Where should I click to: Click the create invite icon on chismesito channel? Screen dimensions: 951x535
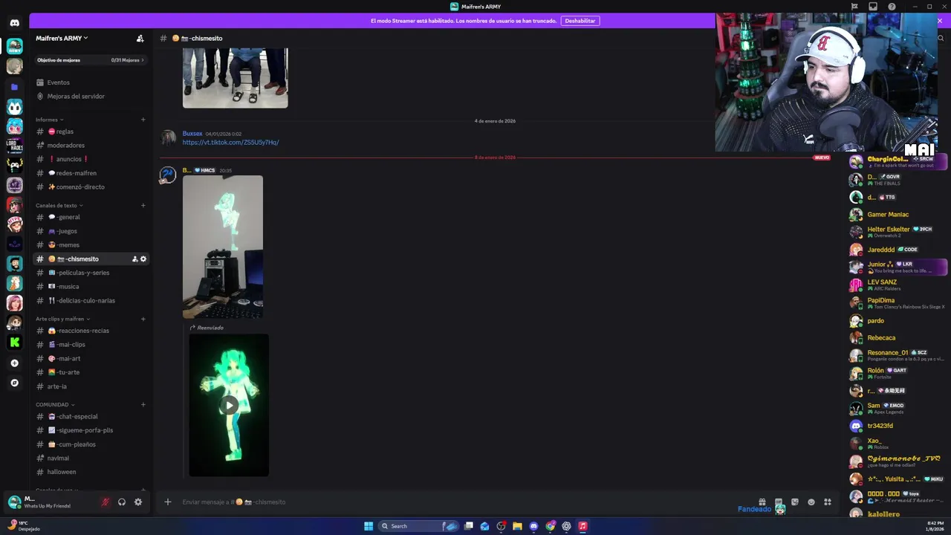pos(134,259)
